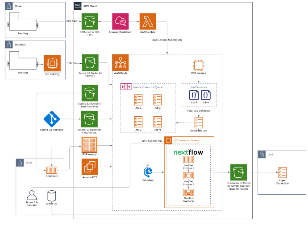308x225 pixels.
Task: Select the Scheduler clock icon
Action: (x=148, y=172)
